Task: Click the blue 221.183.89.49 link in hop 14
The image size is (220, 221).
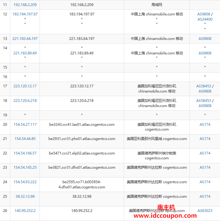Action: coord(25,53)
